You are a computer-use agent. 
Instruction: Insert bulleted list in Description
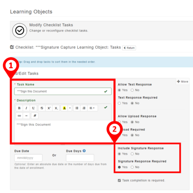pos(77,108)
